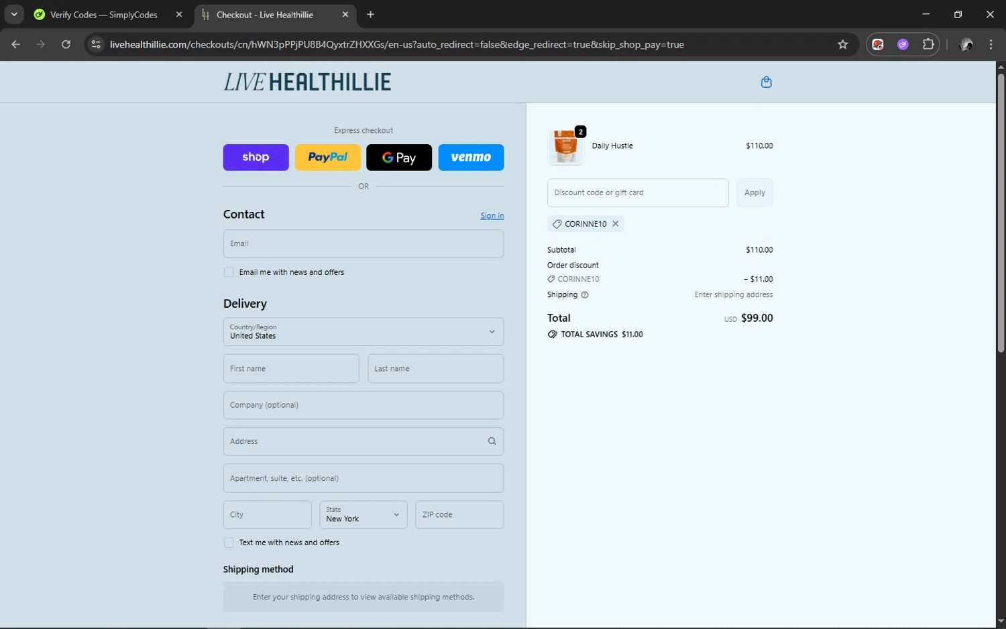1006x629 pixels.
Task: Pay with PayPal express button
Action: click(x=328, y=158)
